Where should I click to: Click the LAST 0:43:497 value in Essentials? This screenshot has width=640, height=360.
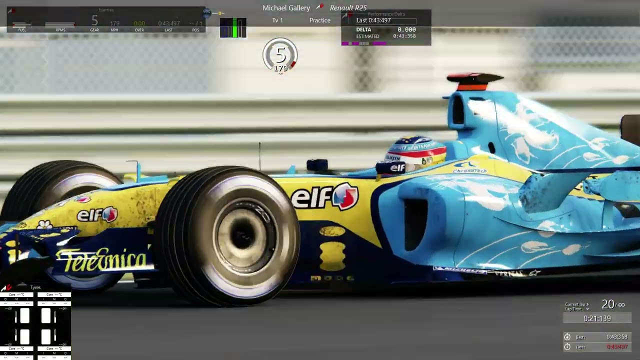point(169,23)
